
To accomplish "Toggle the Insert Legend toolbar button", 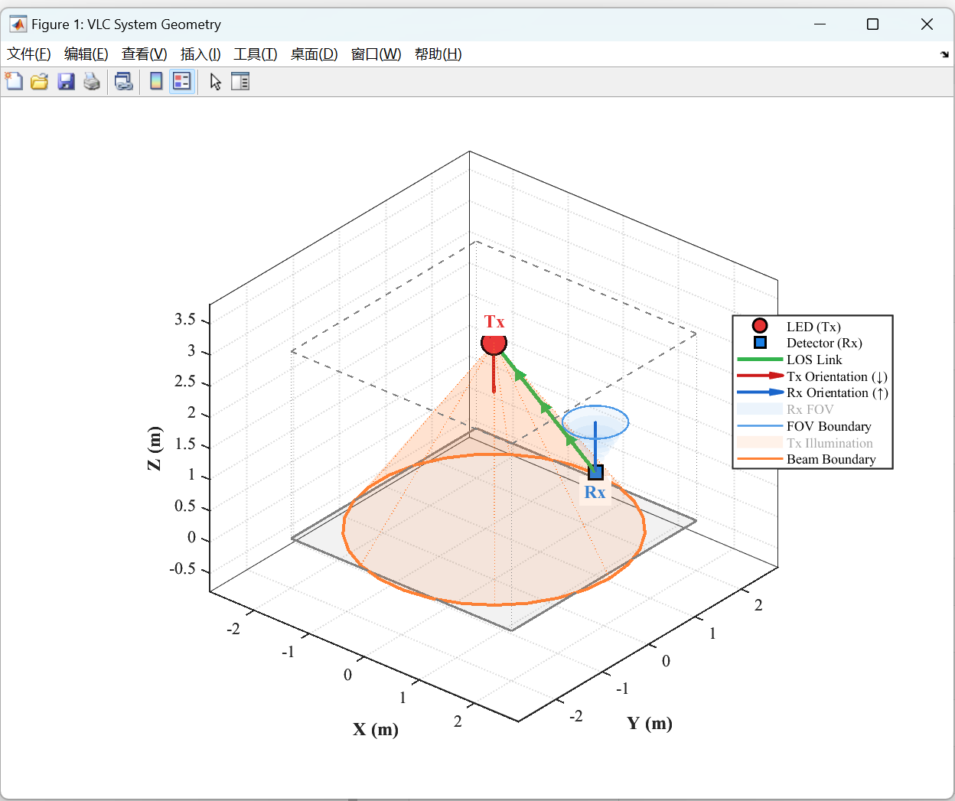I will pos(182,81).
